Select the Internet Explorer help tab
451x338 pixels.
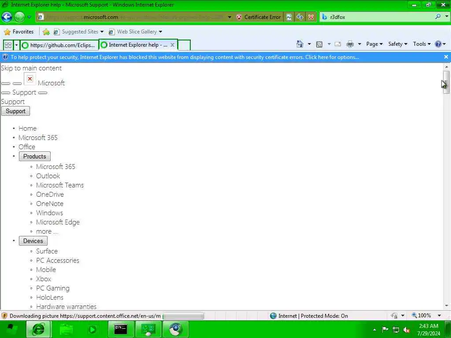coord(134,45)
